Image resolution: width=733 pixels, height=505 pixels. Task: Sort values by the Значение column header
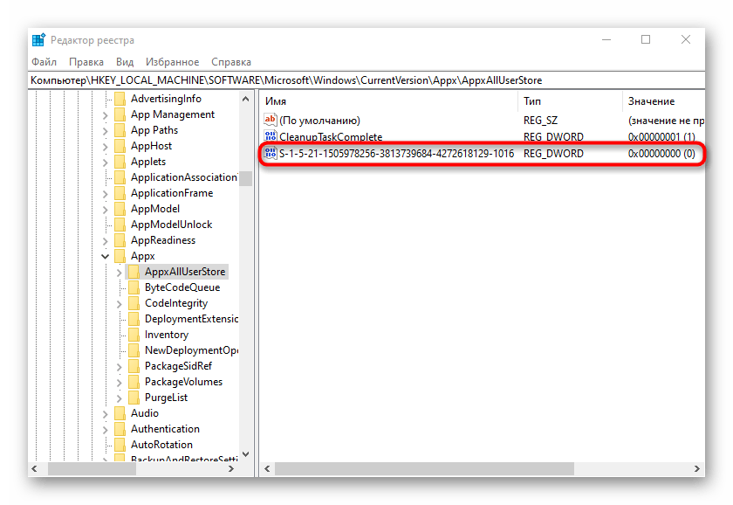point(664,101)
